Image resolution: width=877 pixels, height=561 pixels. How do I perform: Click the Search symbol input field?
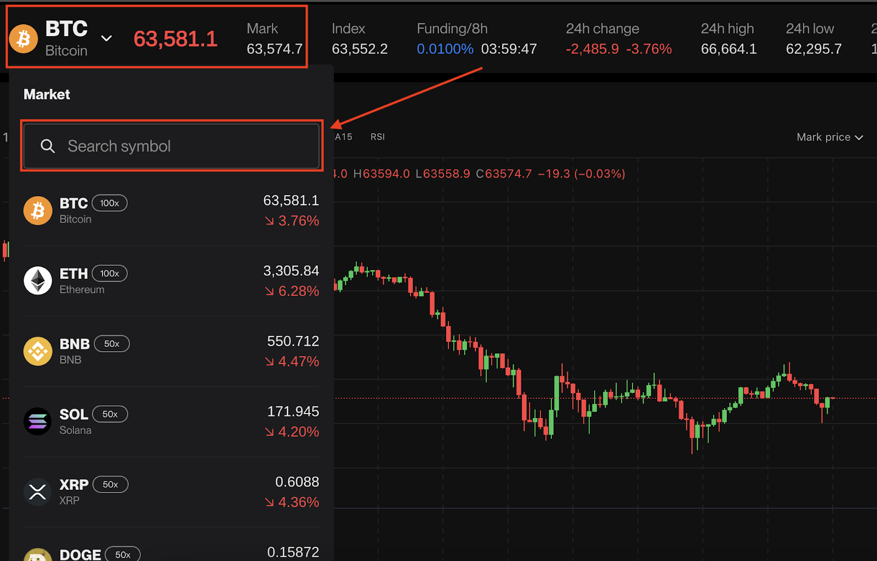click(172, 146)
